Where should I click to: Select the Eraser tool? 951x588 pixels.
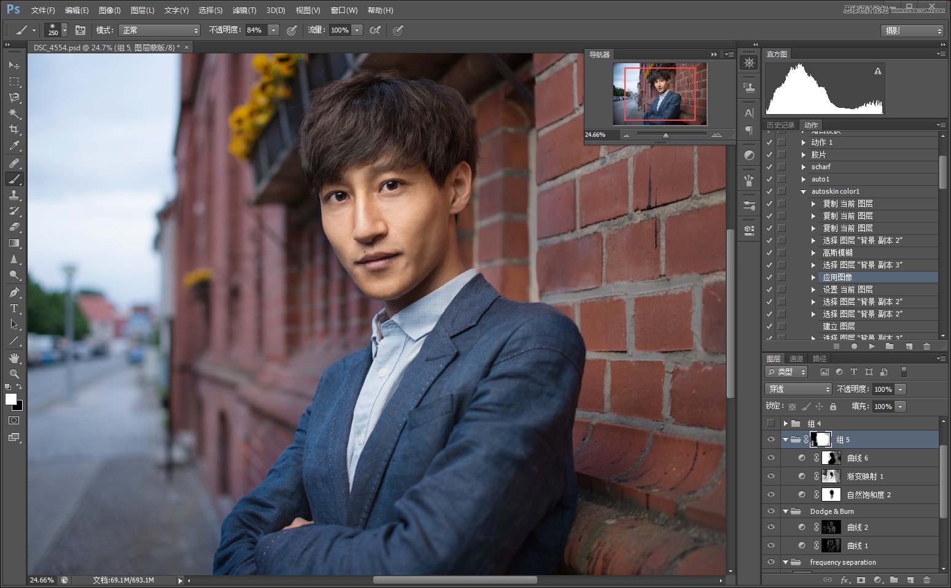click(14, 227)
